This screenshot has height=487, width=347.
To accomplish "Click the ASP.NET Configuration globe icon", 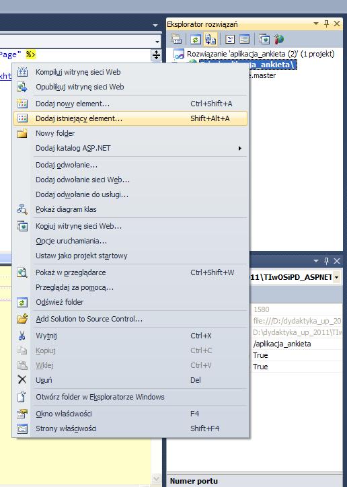I will [278, 39].
